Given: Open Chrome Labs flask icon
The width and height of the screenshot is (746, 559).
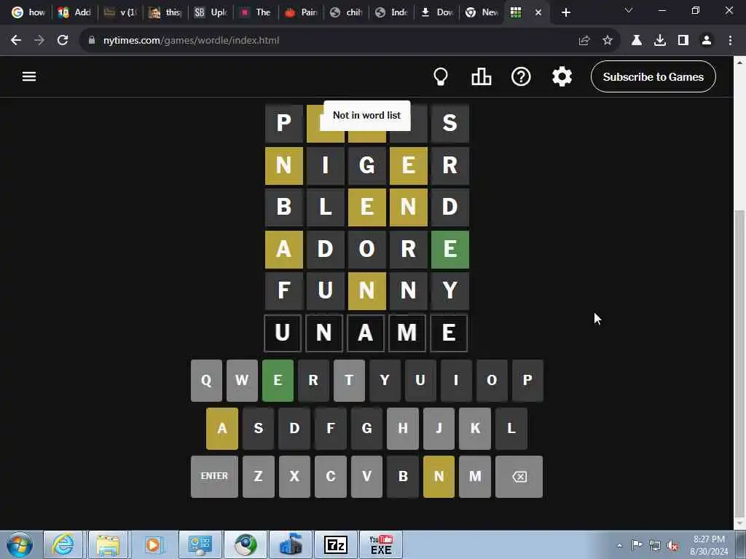Looking at the screenshot, I should (637, 41).
